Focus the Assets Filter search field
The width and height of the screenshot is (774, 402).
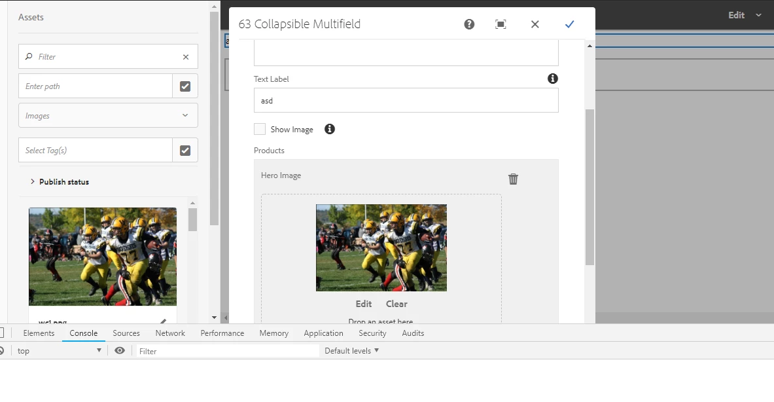point(108,56)
